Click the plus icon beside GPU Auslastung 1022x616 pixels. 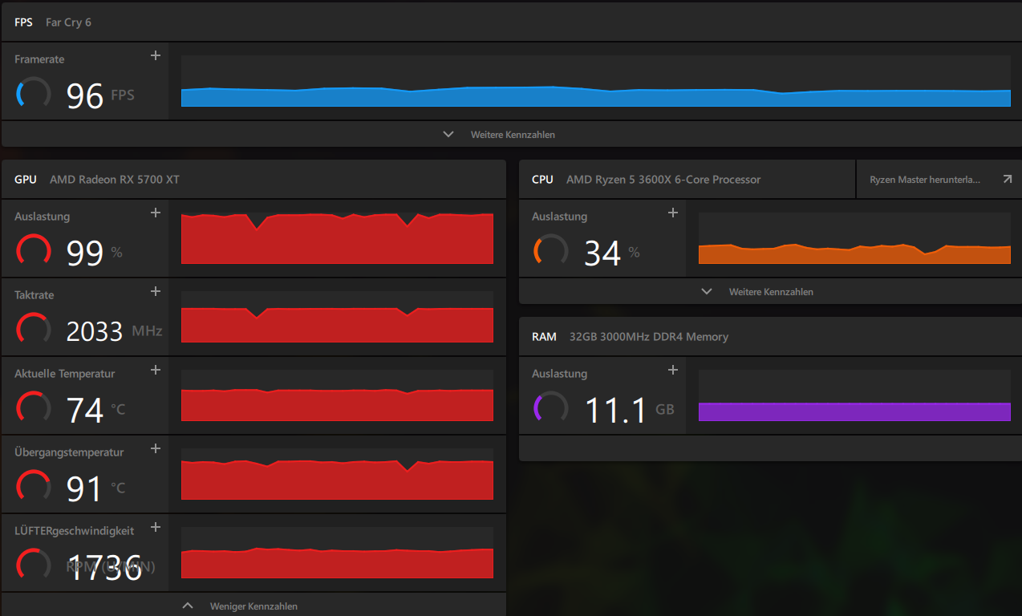tap(156, 213)
